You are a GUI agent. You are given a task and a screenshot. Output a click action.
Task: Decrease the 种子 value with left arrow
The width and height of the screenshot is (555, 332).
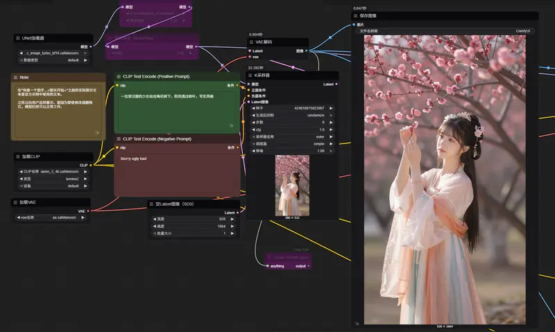click(x=253, y=108)
